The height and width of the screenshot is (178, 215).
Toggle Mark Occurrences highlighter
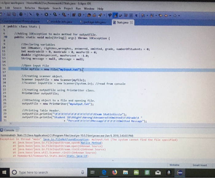click(x=115, y=15)
